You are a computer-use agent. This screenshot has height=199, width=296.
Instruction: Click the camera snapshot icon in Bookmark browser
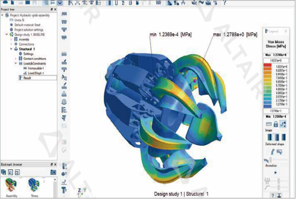53,172
